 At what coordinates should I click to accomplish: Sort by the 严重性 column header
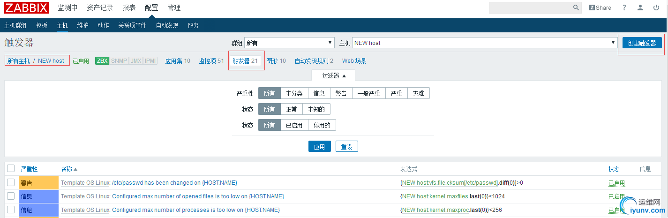[29, 169]
